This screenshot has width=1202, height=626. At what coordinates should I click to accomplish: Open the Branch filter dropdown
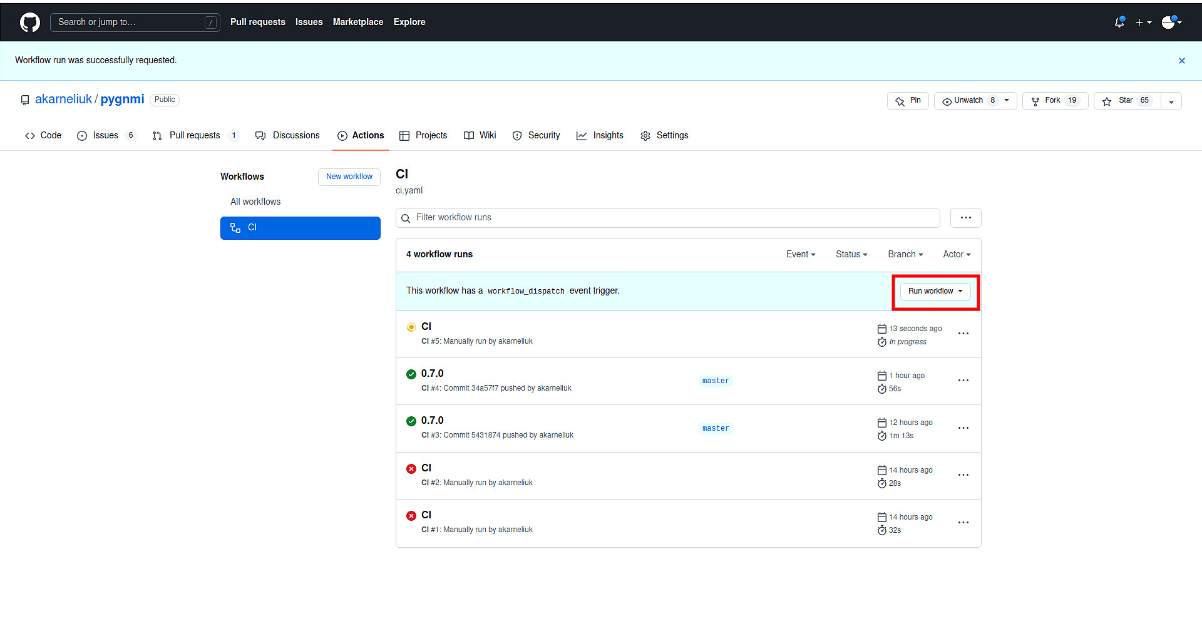point(905,254)
